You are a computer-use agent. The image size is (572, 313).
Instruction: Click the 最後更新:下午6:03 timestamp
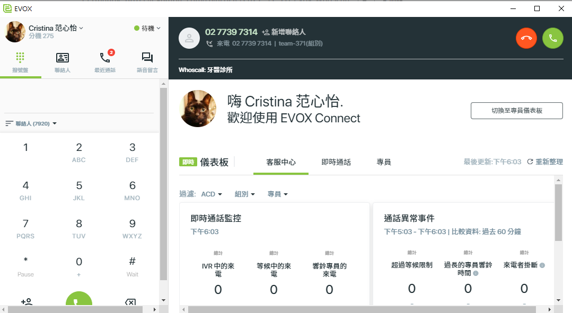(x=492, y=162)
